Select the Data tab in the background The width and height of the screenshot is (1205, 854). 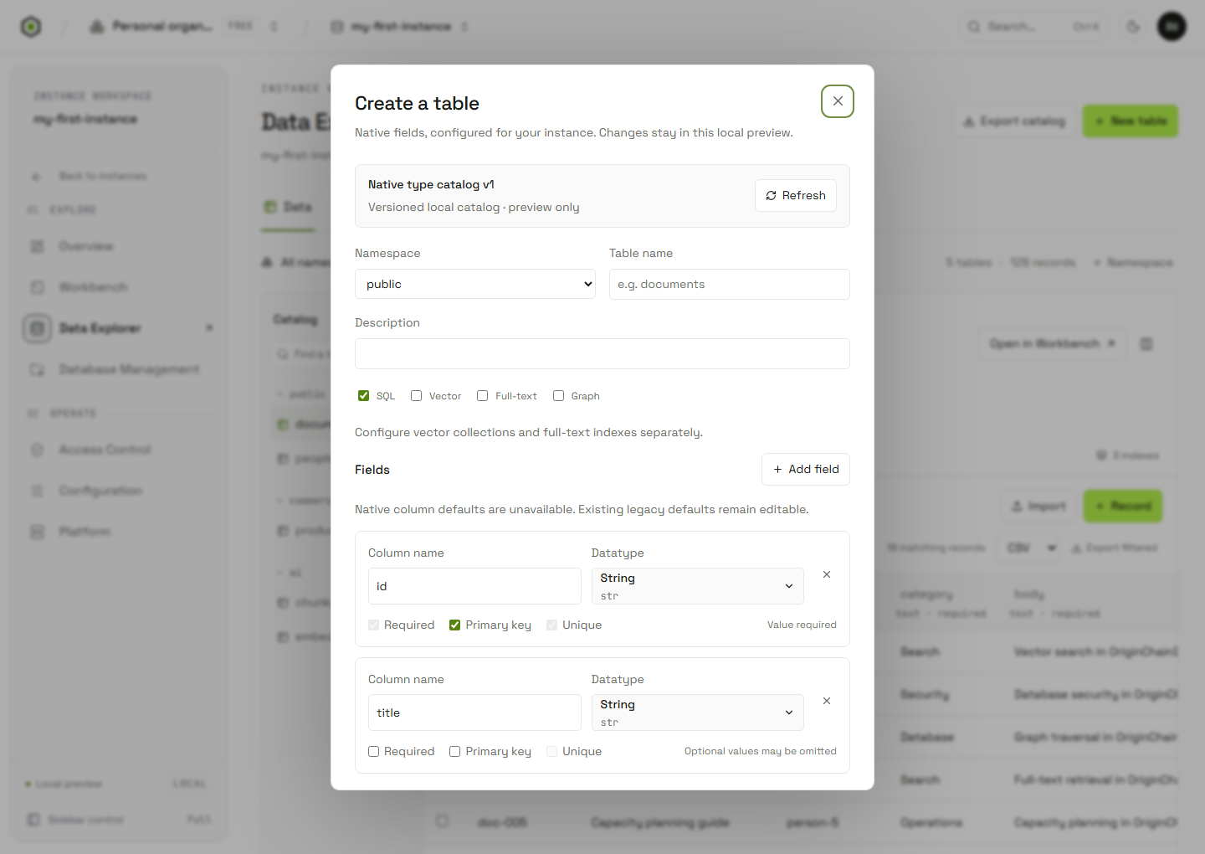pos(289,207)
